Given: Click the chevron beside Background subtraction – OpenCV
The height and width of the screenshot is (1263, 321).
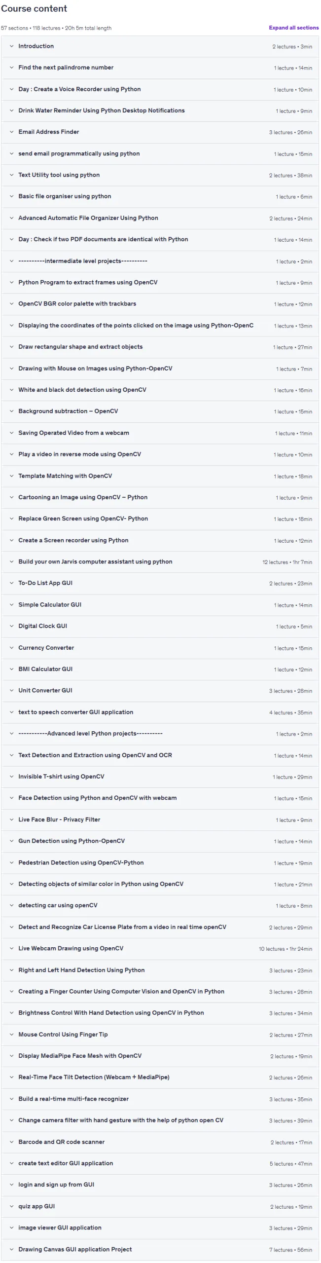Looking at the screenshot, I should (11, 411).
